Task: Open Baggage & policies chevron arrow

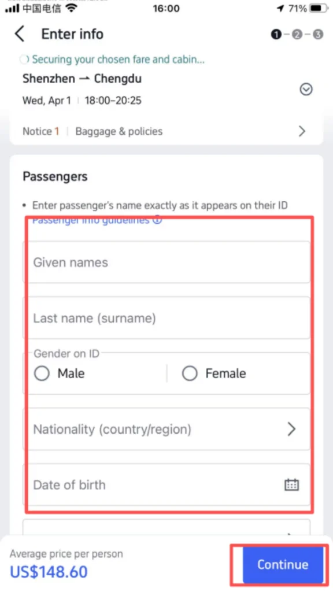Action: [x=302, y=131]
